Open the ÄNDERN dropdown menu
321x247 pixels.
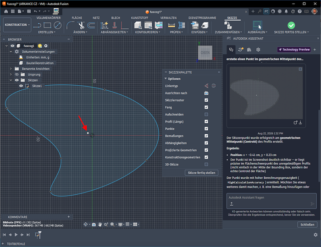80,32
